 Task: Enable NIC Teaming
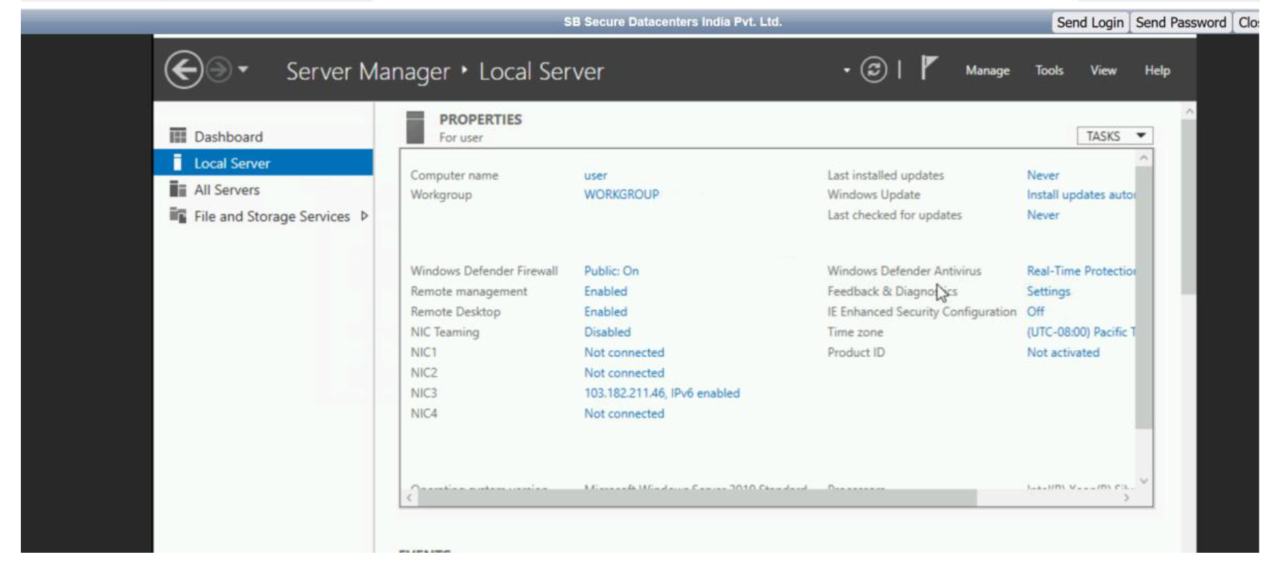coord(608,332)
